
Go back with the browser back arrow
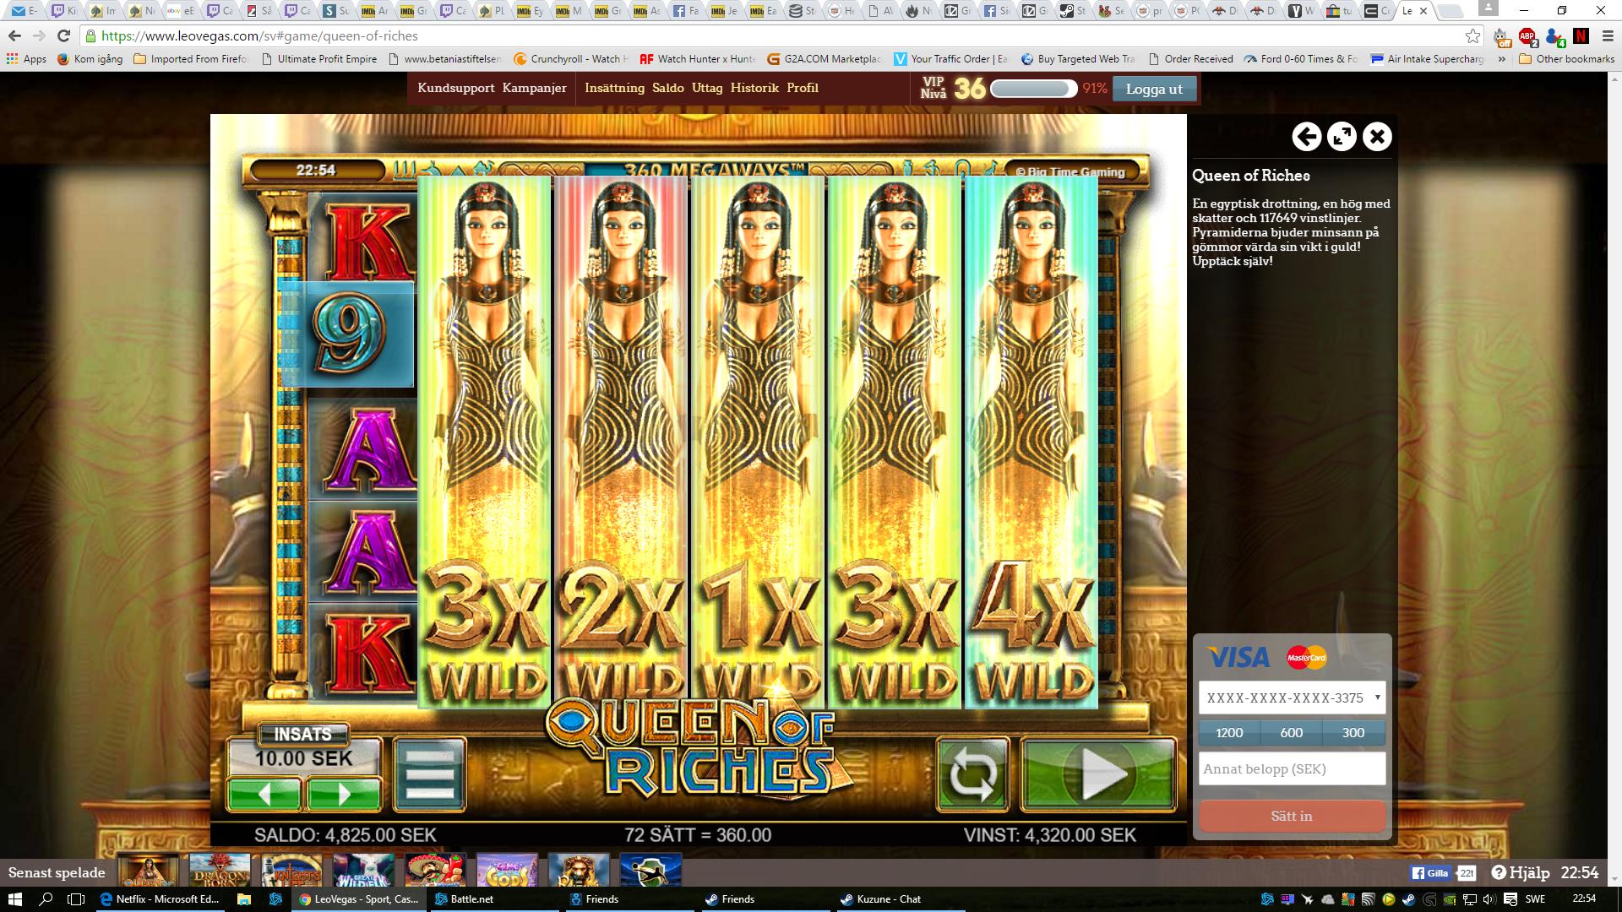click(14, 36)
